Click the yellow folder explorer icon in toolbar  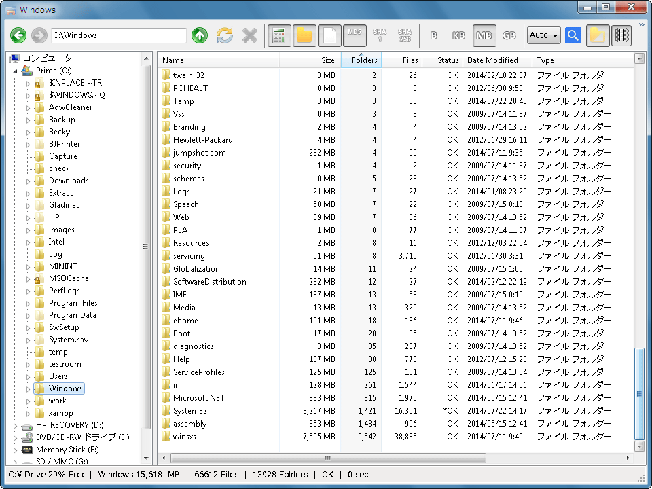(x=598, y=35)
